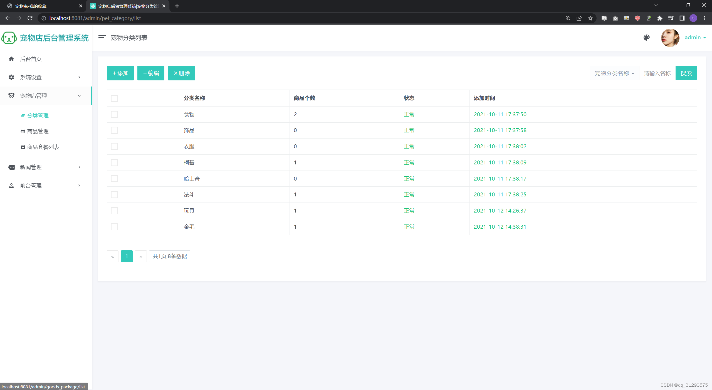The width and height of the screenshot is (712, 390).
Task: Click the hamburger menu toggle icon
Action: point(102,38)
